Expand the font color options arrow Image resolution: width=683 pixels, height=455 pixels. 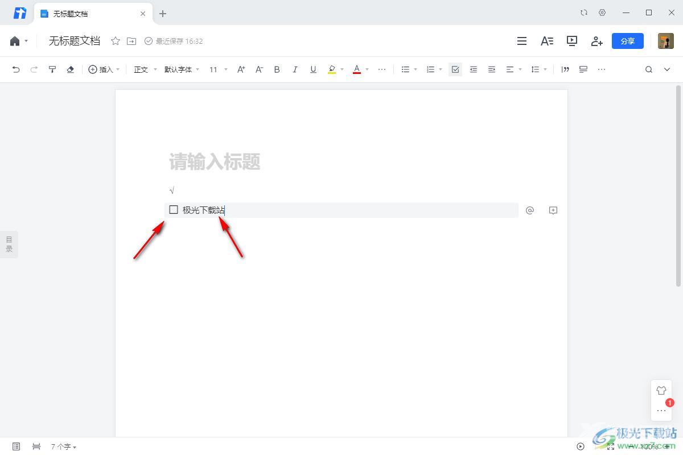pyautogui.click(x=367, y=69)
